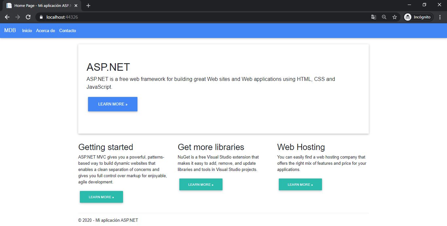Select the Home Page - Mi aplicación tab
The height and width of the screenshot is (226, 447).
pos(43,6)
